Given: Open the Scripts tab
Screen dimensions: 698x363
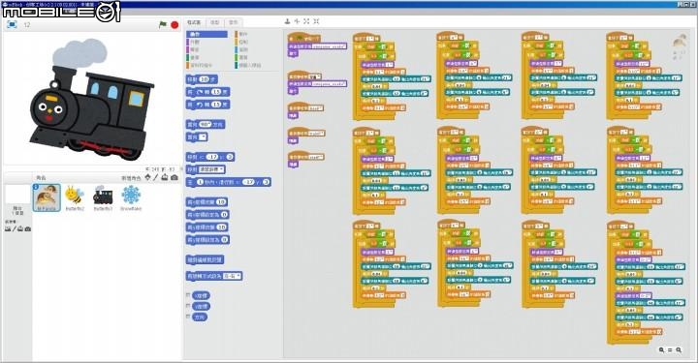Looking at the screenshot, I should [194, 22].
